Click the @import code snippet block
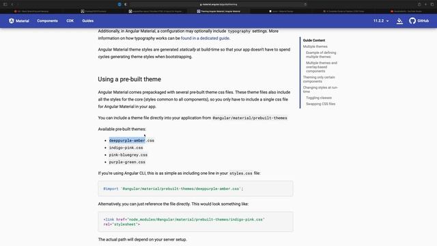Screen dimensions: 437x246 click(x=195, y=189)
